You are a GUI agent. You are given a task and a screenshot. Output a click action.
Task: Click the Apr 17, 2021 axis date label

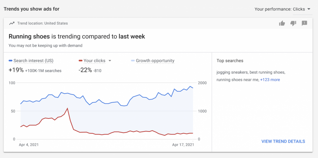coord(183,145)
